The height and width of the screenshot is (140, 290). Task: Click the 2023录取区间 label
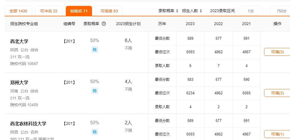[222, 11]
